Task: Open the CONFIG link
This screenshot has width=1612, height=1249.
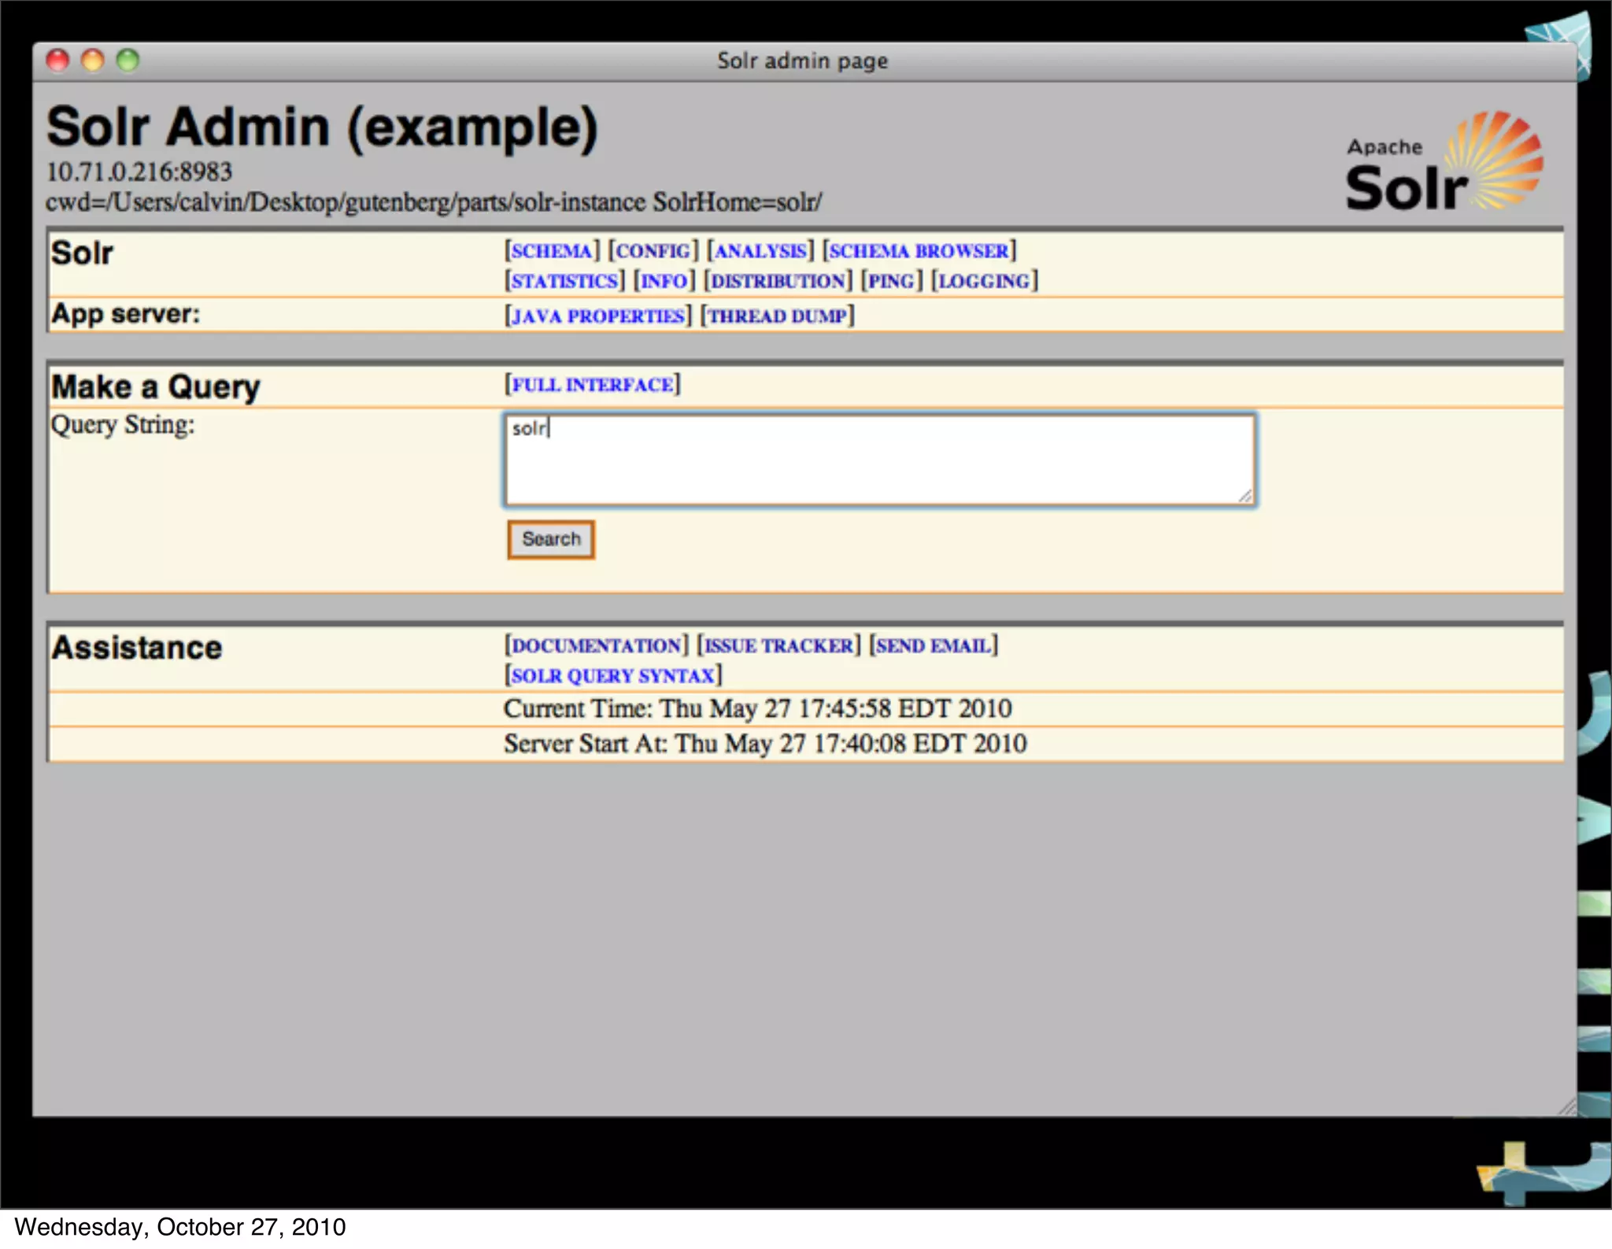Action: click(653, 251)
